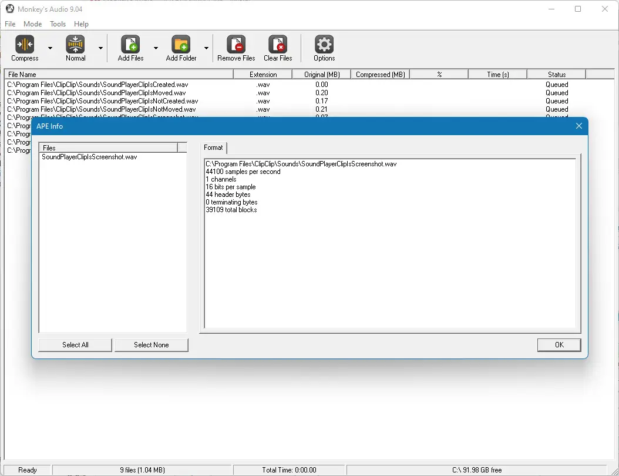Viewport: 619px width, 476px height.
Task: Click the main window maximize button
Action: (577, 9)
